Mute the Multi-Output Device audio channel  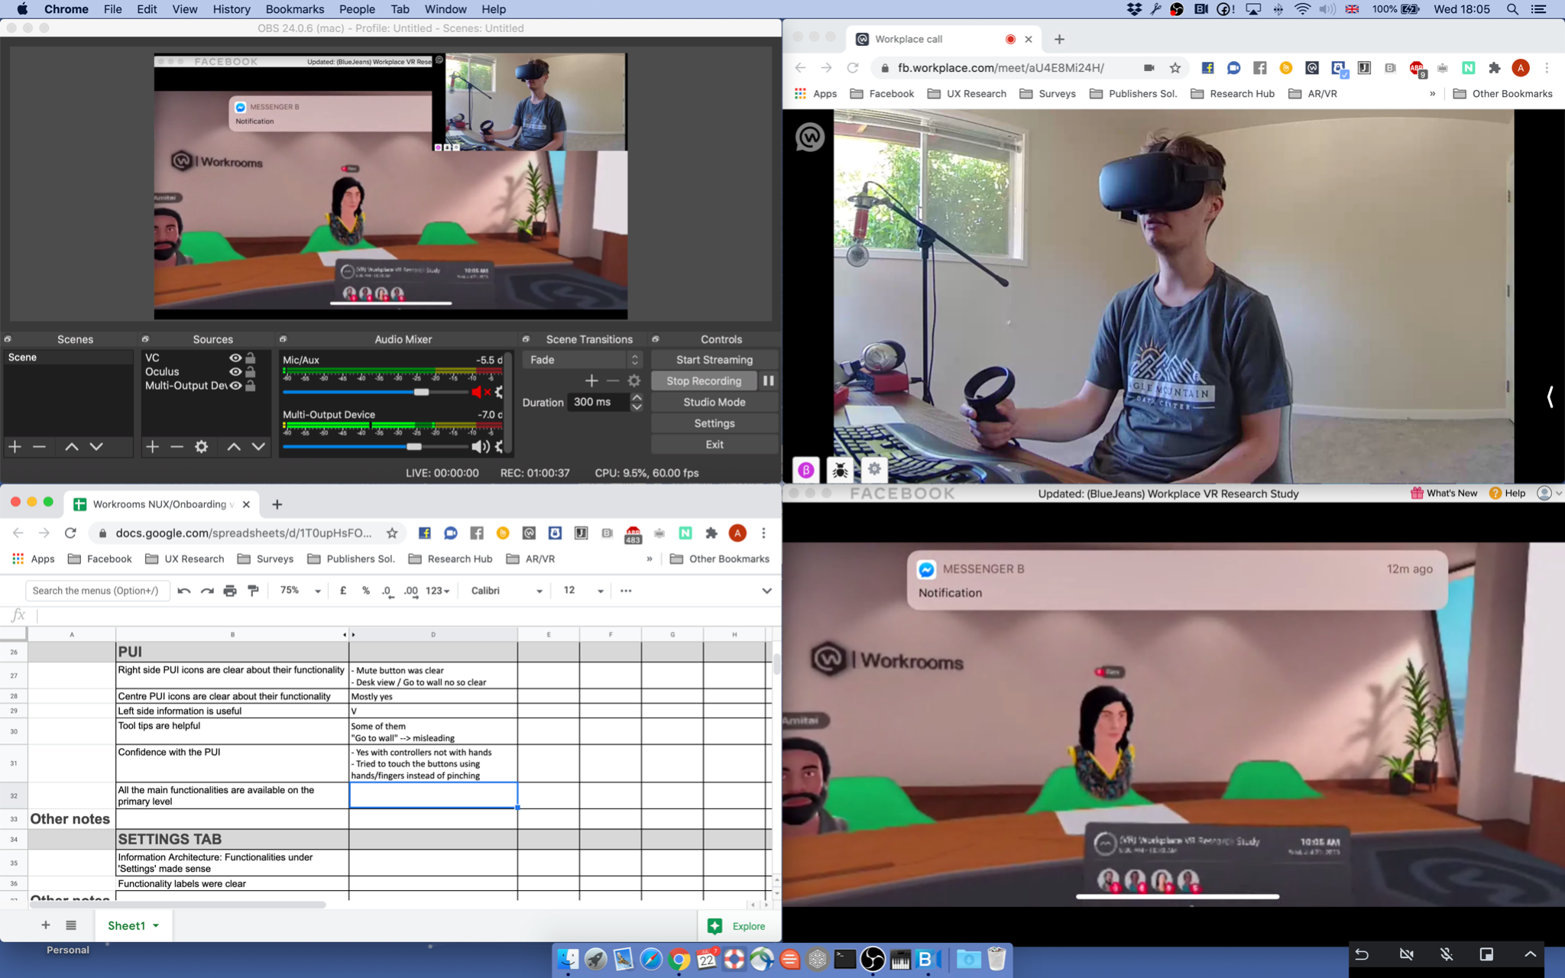(480, 446)
